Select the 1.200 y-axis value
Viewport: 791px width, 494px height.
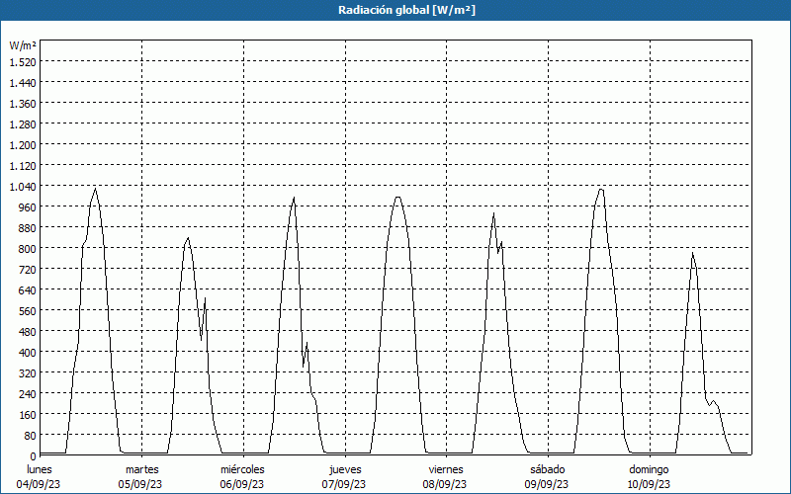pyautogui.click(x=23, y=144)
